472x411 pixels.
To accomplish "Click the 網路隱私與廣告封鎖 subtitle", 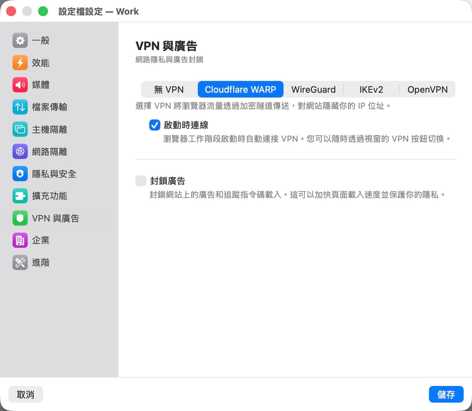I will point(169,60).
